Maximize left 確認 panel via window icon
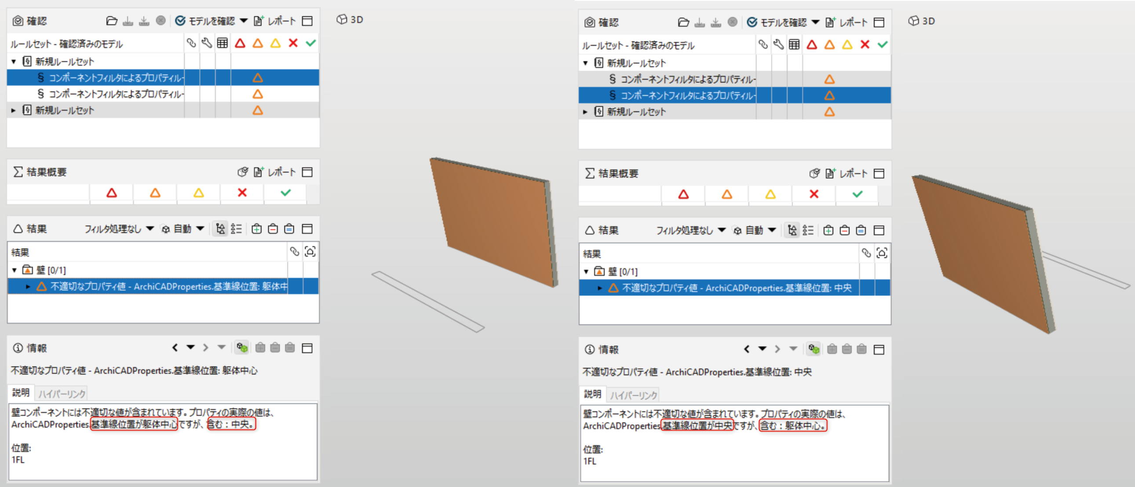The width and height of the screenshot is (1135, 487). point(307,21)
